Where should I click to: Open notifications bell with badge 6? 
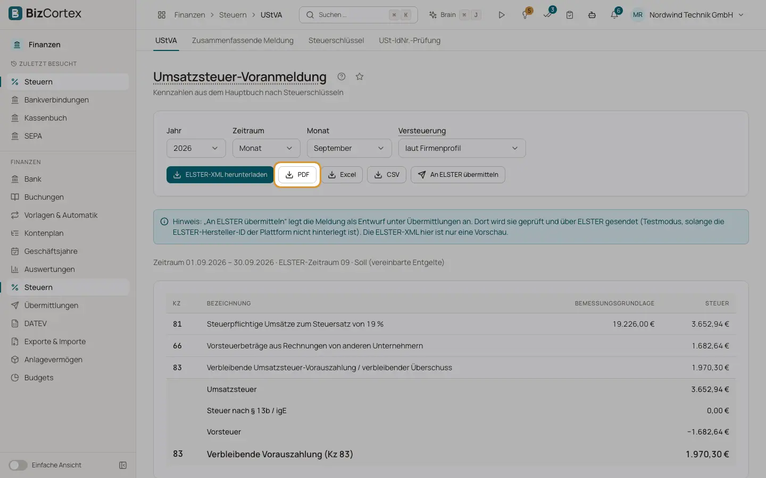click(x=614, y=15)
